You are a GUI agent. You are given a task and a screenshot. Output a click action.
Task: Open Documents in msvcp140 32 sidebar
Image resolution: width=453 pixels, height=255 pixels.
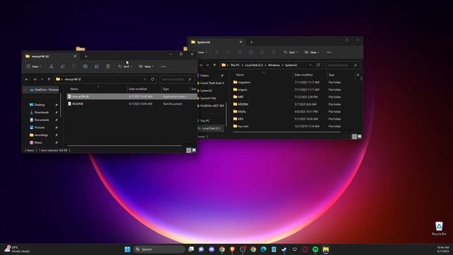point(42,120)
